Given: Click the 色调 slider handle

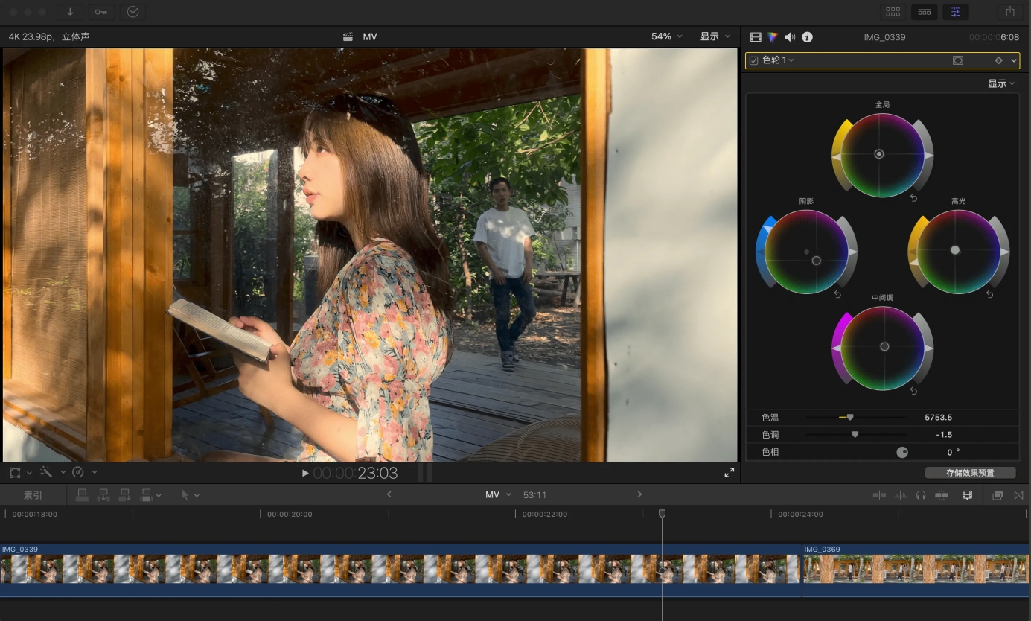Looking at the screenshot, I should point(855,434).
